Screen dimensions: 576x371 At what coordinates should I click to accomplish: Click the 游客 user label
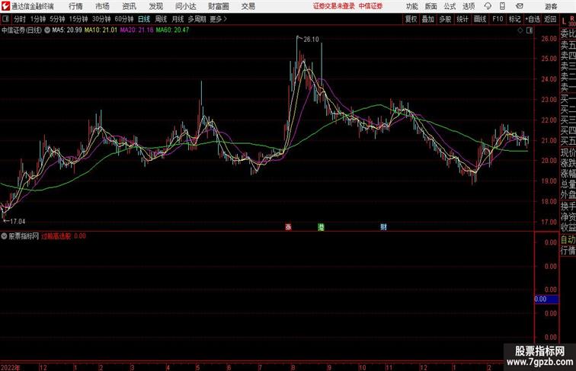(551, 6)
